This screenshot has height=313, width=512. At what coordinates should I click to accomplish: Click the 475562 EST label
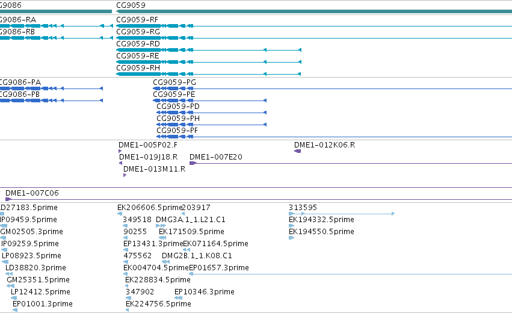(137, 256)
